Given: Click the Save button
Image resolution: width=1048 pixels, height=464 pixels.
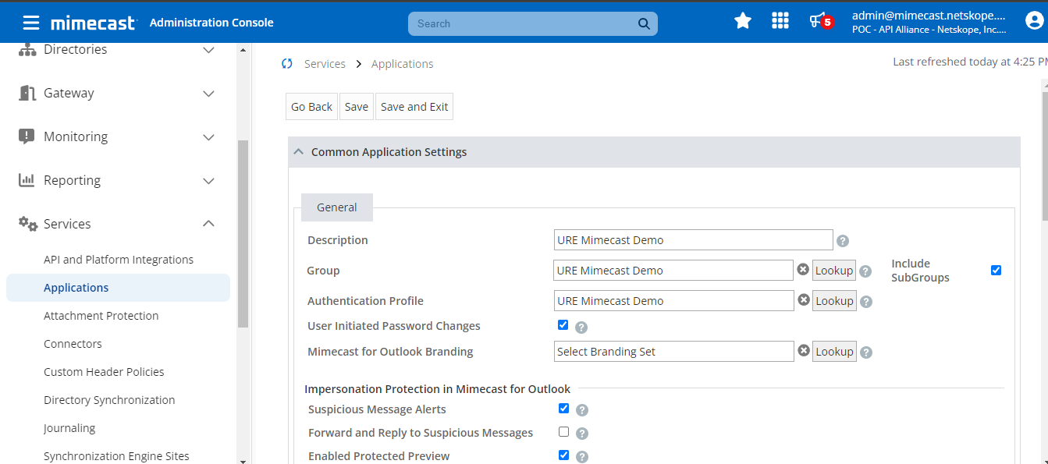Looking at the screenshot, I should (x=357, y=107).
